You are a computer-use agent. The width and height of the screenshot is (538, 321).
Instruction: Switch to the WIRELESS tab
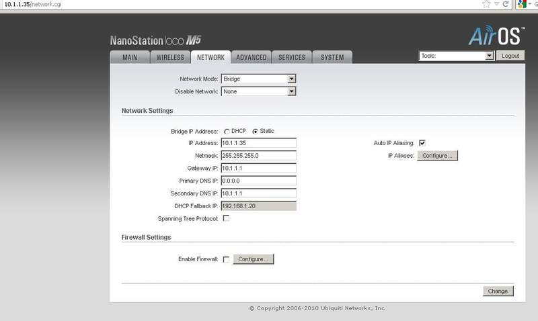171,57
